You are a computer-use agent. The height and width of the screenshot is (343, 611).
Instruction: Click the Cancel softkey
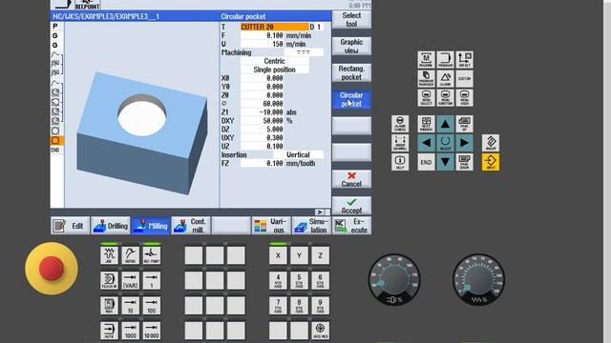pos(351,179)
